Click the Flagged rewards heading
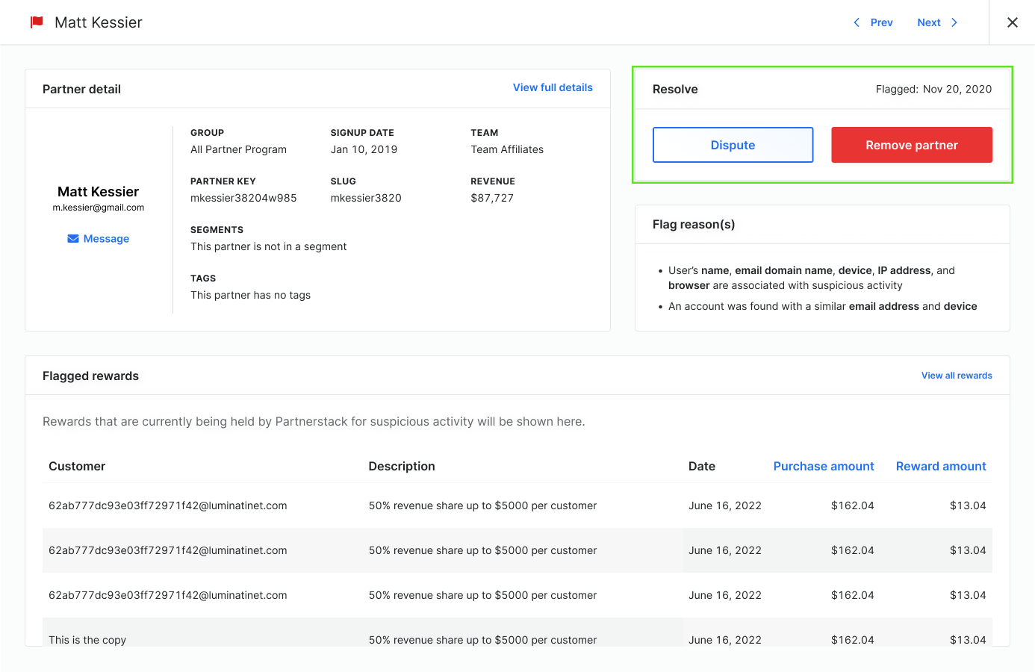 [x=90, y=376]
